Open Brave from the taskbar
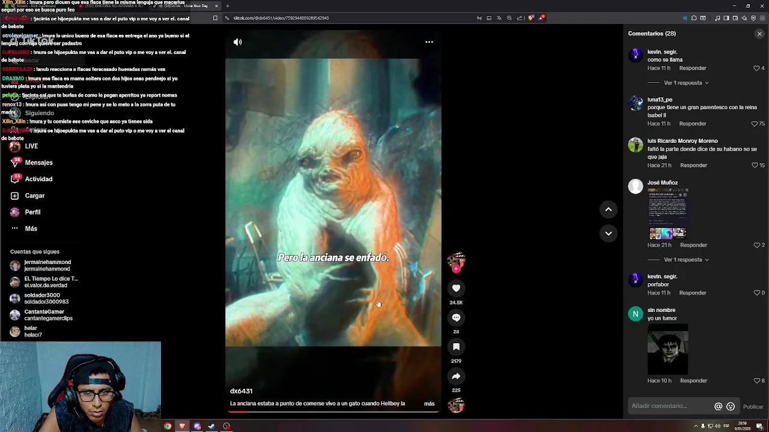Image resolution: width=769 pixels, height=432 pixels. [182, 426]
